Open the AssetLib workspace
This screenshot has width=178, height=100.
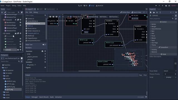coord(100,6)
